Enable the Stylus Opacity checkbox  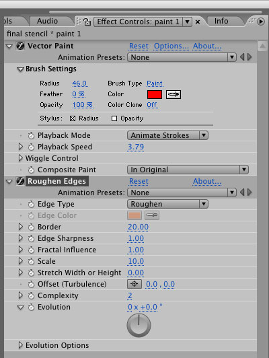tap(114, 118)
